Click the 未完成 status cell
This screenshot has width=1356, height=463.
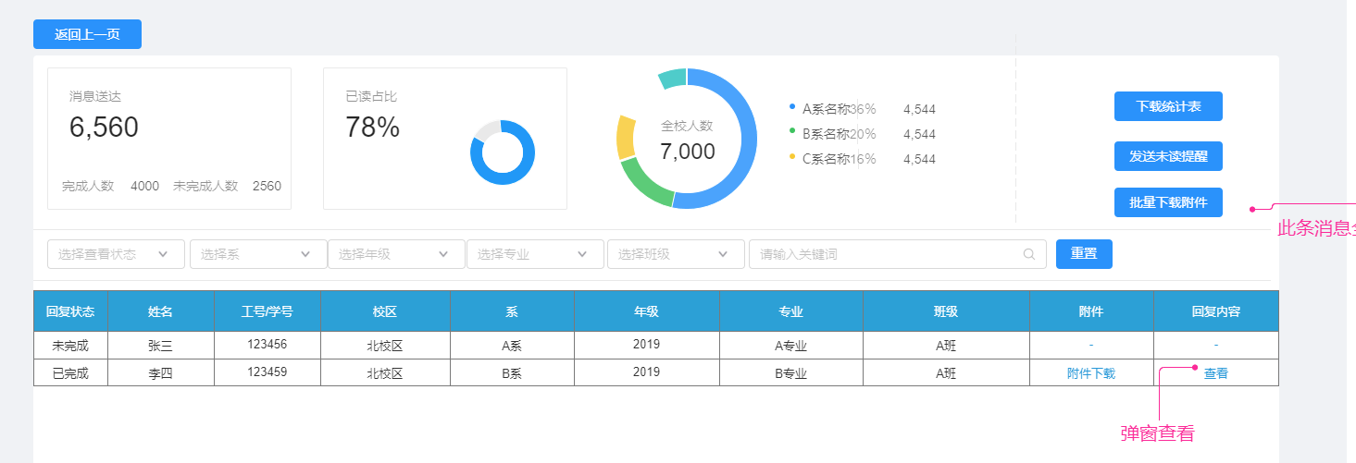click(70, 346)
